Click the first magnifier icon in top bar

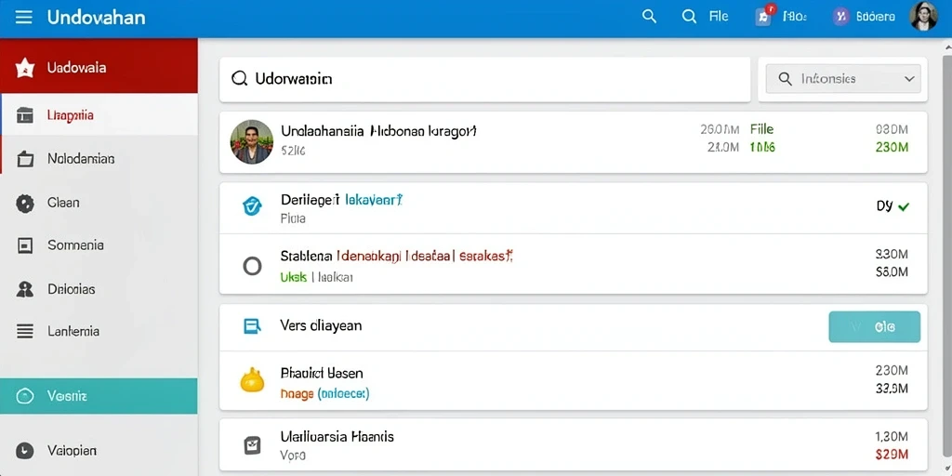[649, 17]
